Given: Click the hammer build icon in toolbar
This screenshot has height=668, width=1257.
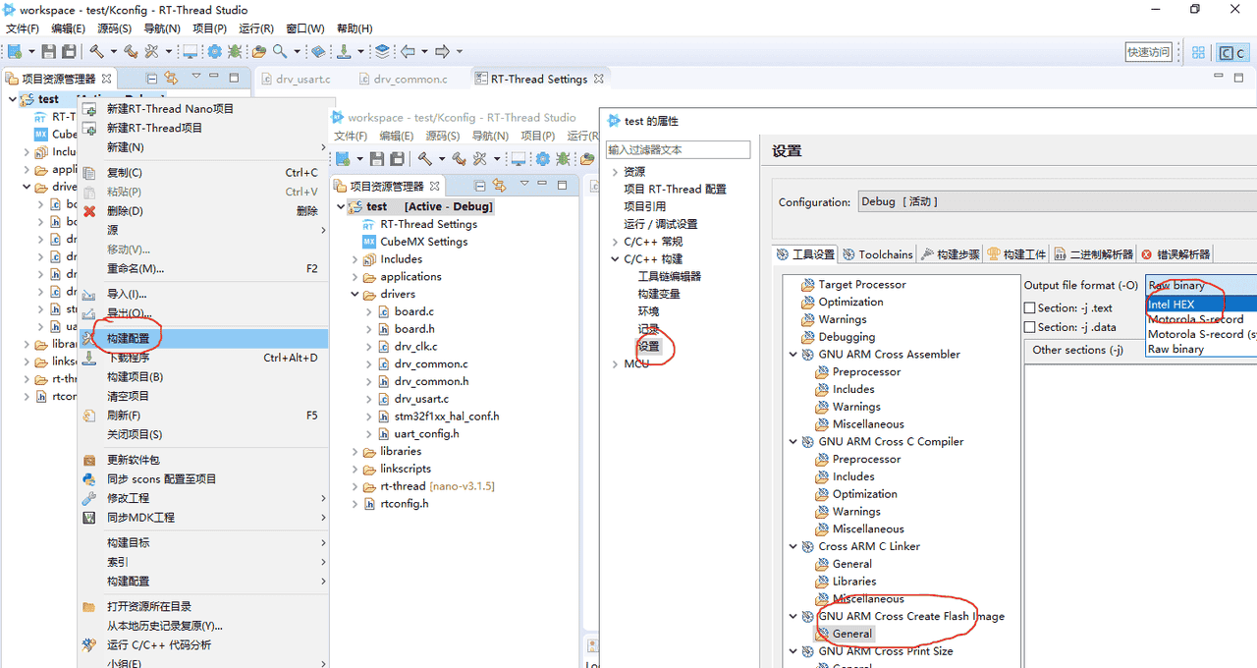Looking at the screenshot, I should click(x=97, y=51).
